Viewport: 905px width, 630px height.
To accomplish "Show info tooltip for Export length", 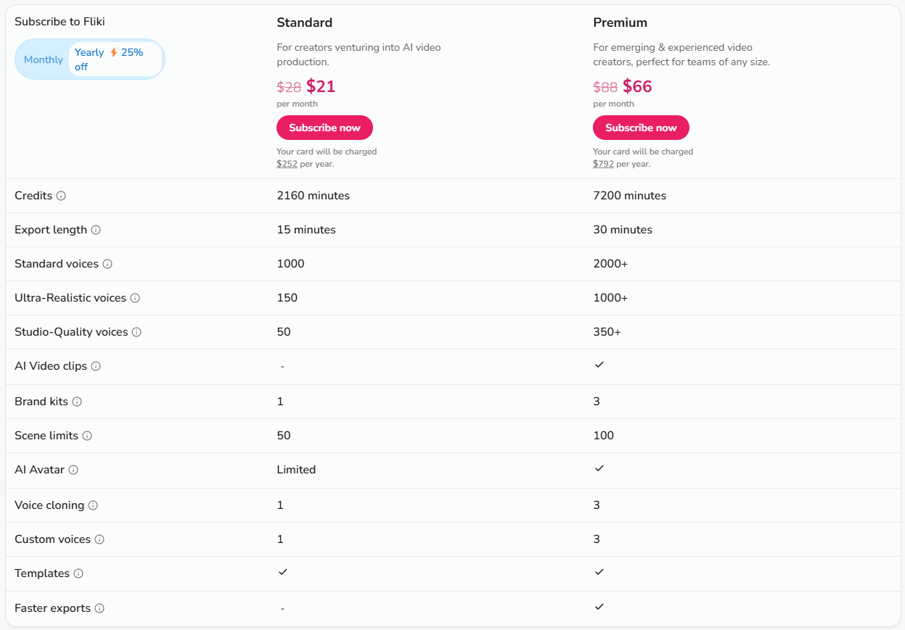I will click(96, 230).
